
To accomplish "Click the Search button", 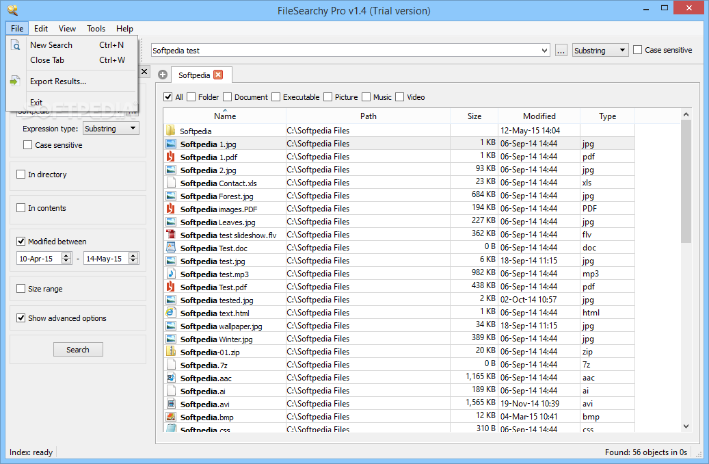I will [x=78, y=350].
